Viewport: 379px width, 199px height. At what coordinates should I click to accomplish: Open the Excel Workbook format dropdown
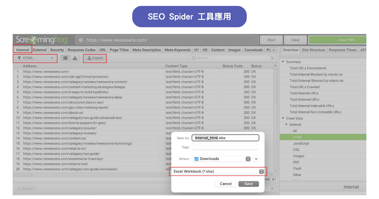261,171
